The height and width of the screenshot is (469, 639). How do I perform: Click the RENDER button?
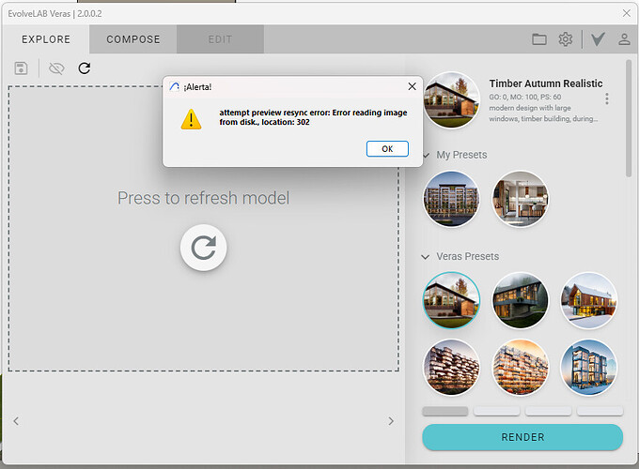(x=522, y=437)
